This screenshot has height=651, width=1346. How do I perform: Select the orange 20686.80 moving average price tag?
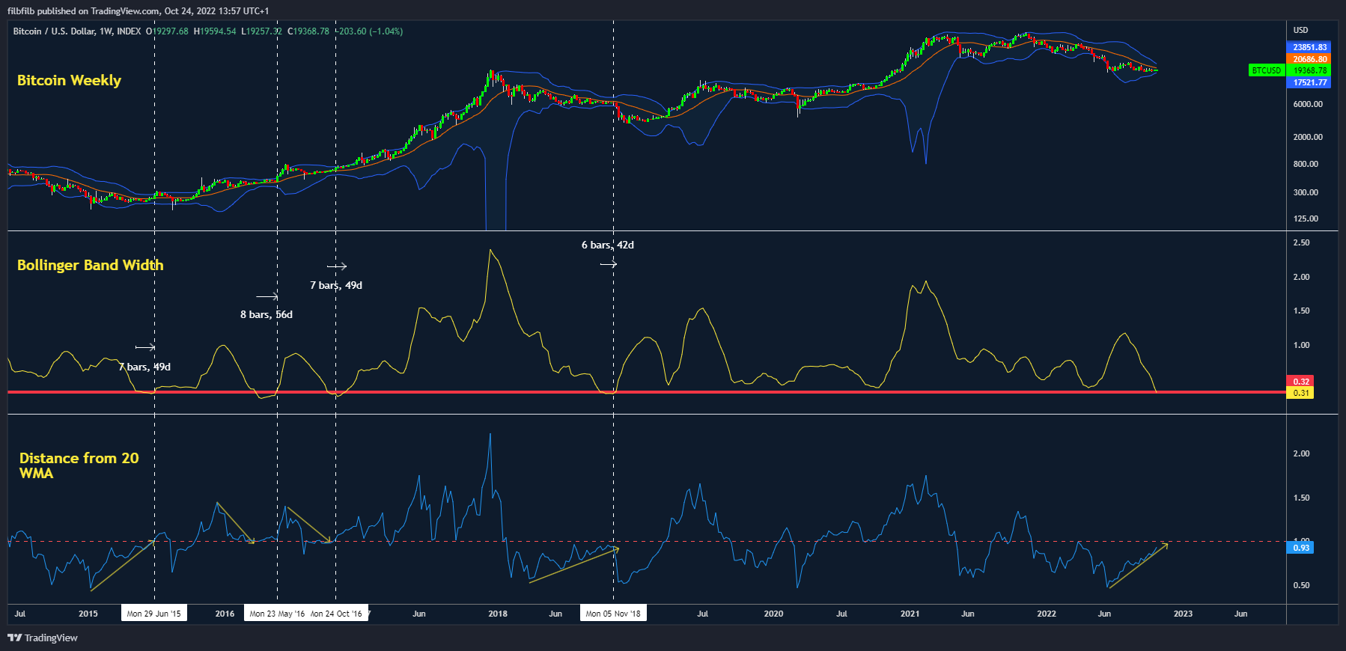click(x=1309, y=59)
